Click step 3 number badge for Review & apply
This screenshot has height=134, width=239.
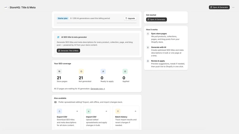(x=148, y=61)
